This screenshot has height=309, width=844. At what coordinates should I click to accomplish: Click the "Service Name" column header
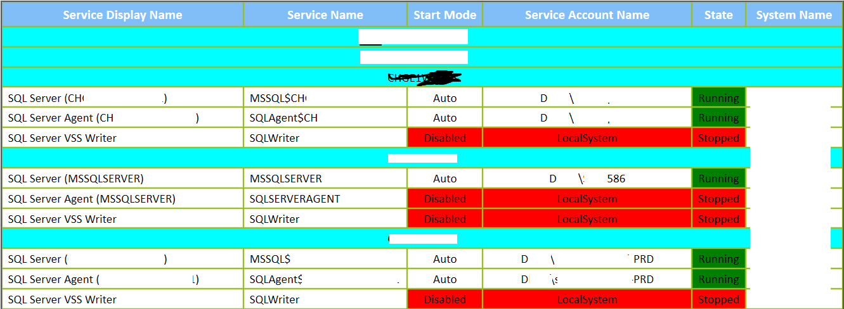click(325, 15)
